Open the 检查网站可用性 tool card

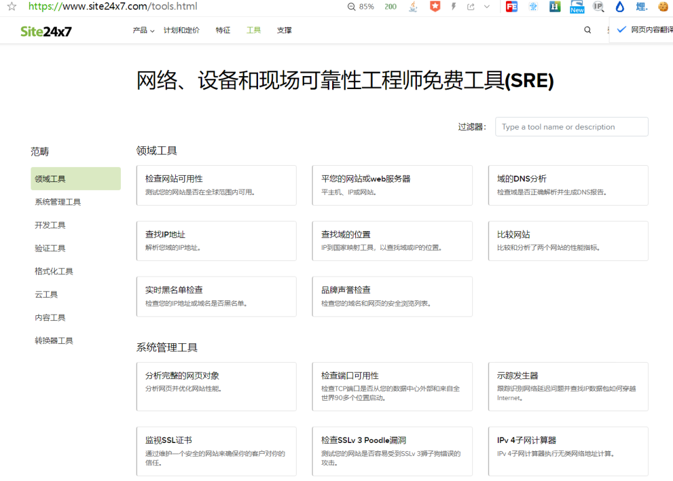216,185
